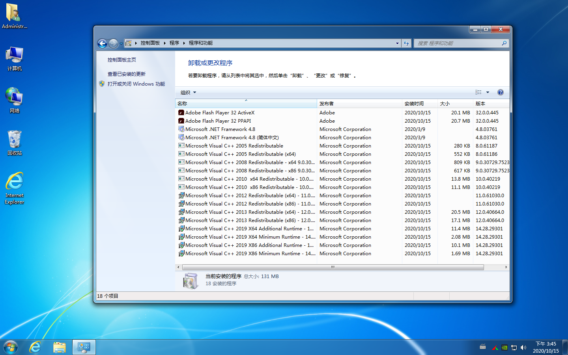568x355 pixels.
Task: Select Microsoft .NET Framework 4.8 icon
Action: 181,129
